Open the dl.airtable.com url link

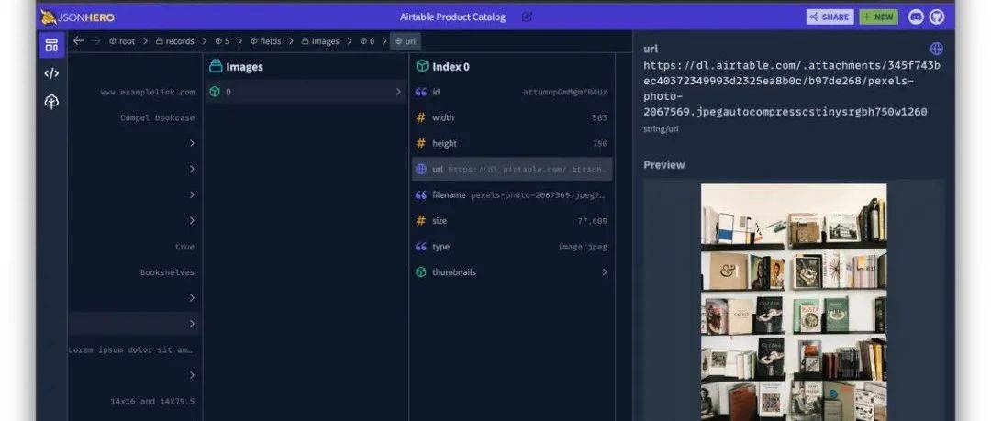pos(791,88)
